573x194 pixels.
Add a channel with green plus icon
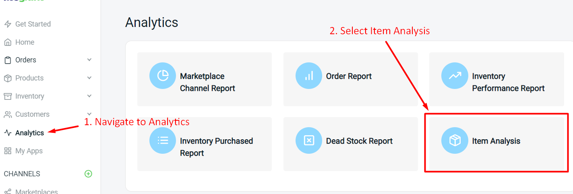(88, 174)
